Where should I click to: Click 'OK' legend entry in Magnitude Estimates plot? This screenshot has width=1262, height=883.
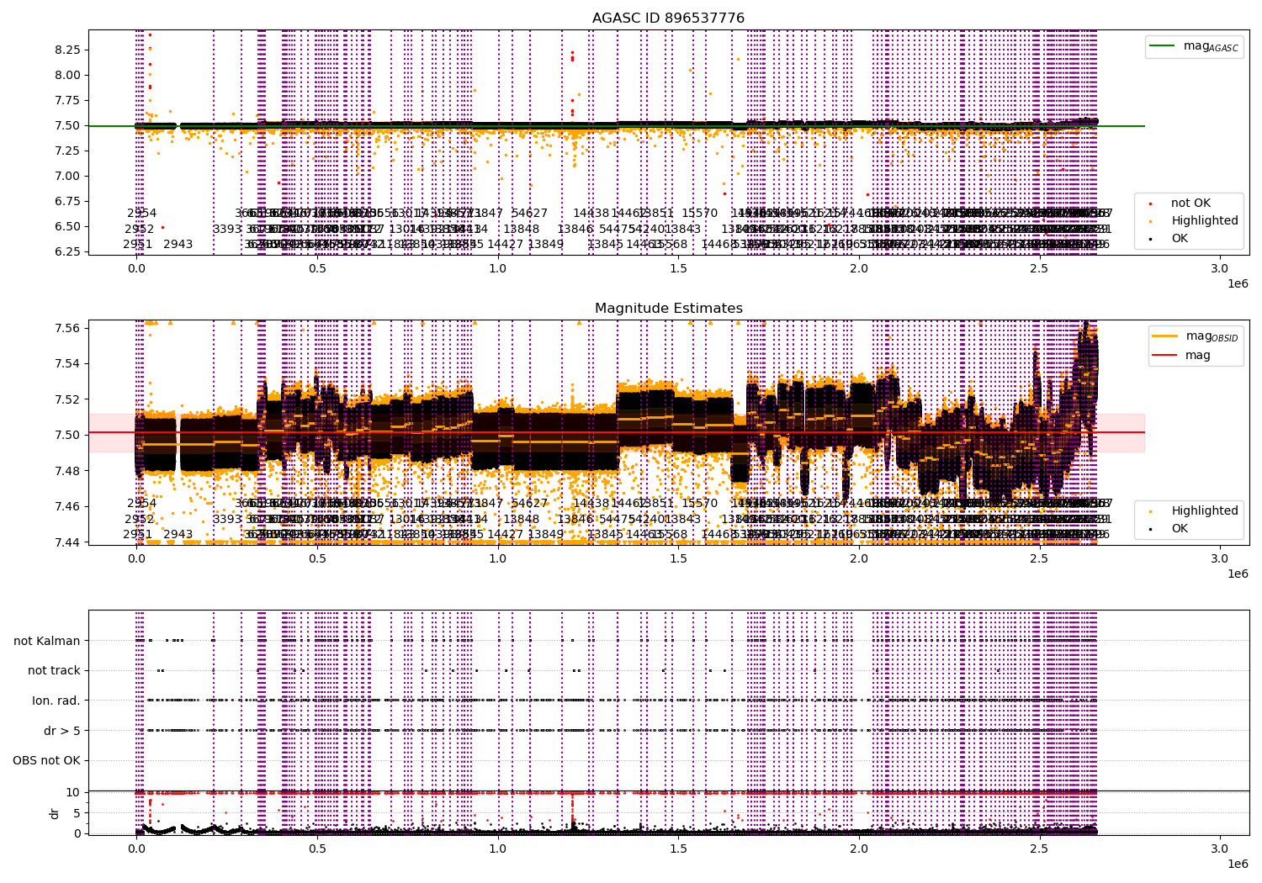point(1180,528)
